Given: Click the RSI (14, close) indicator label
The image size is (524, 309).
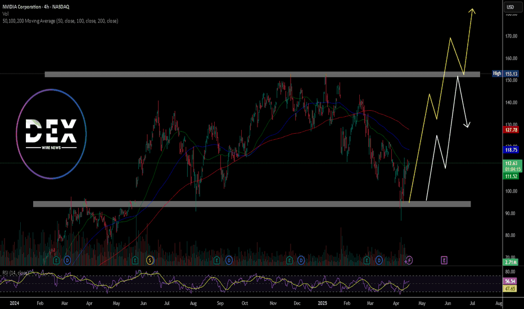Looking at the screenshot, I should [15, 273].
